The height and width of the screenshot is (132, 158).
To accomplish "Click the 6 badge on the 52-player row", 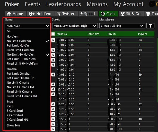I will tap(53, 104).
